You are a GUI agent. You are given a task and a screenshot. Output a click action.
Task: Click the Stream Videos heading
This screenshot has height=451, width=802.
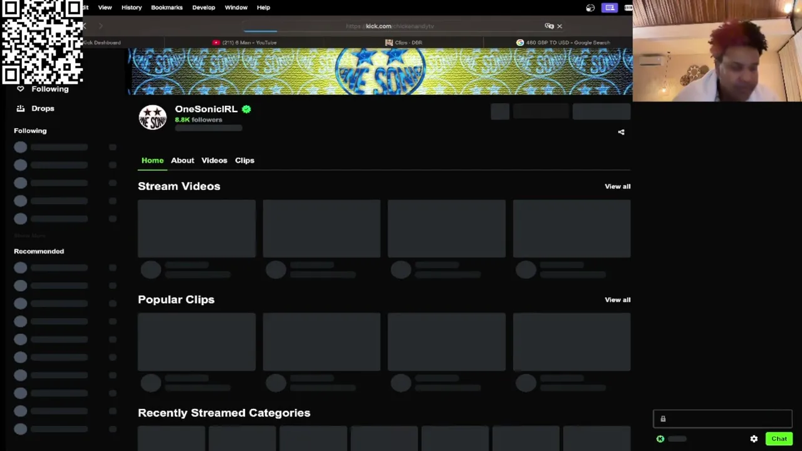[x=179, y=187]
